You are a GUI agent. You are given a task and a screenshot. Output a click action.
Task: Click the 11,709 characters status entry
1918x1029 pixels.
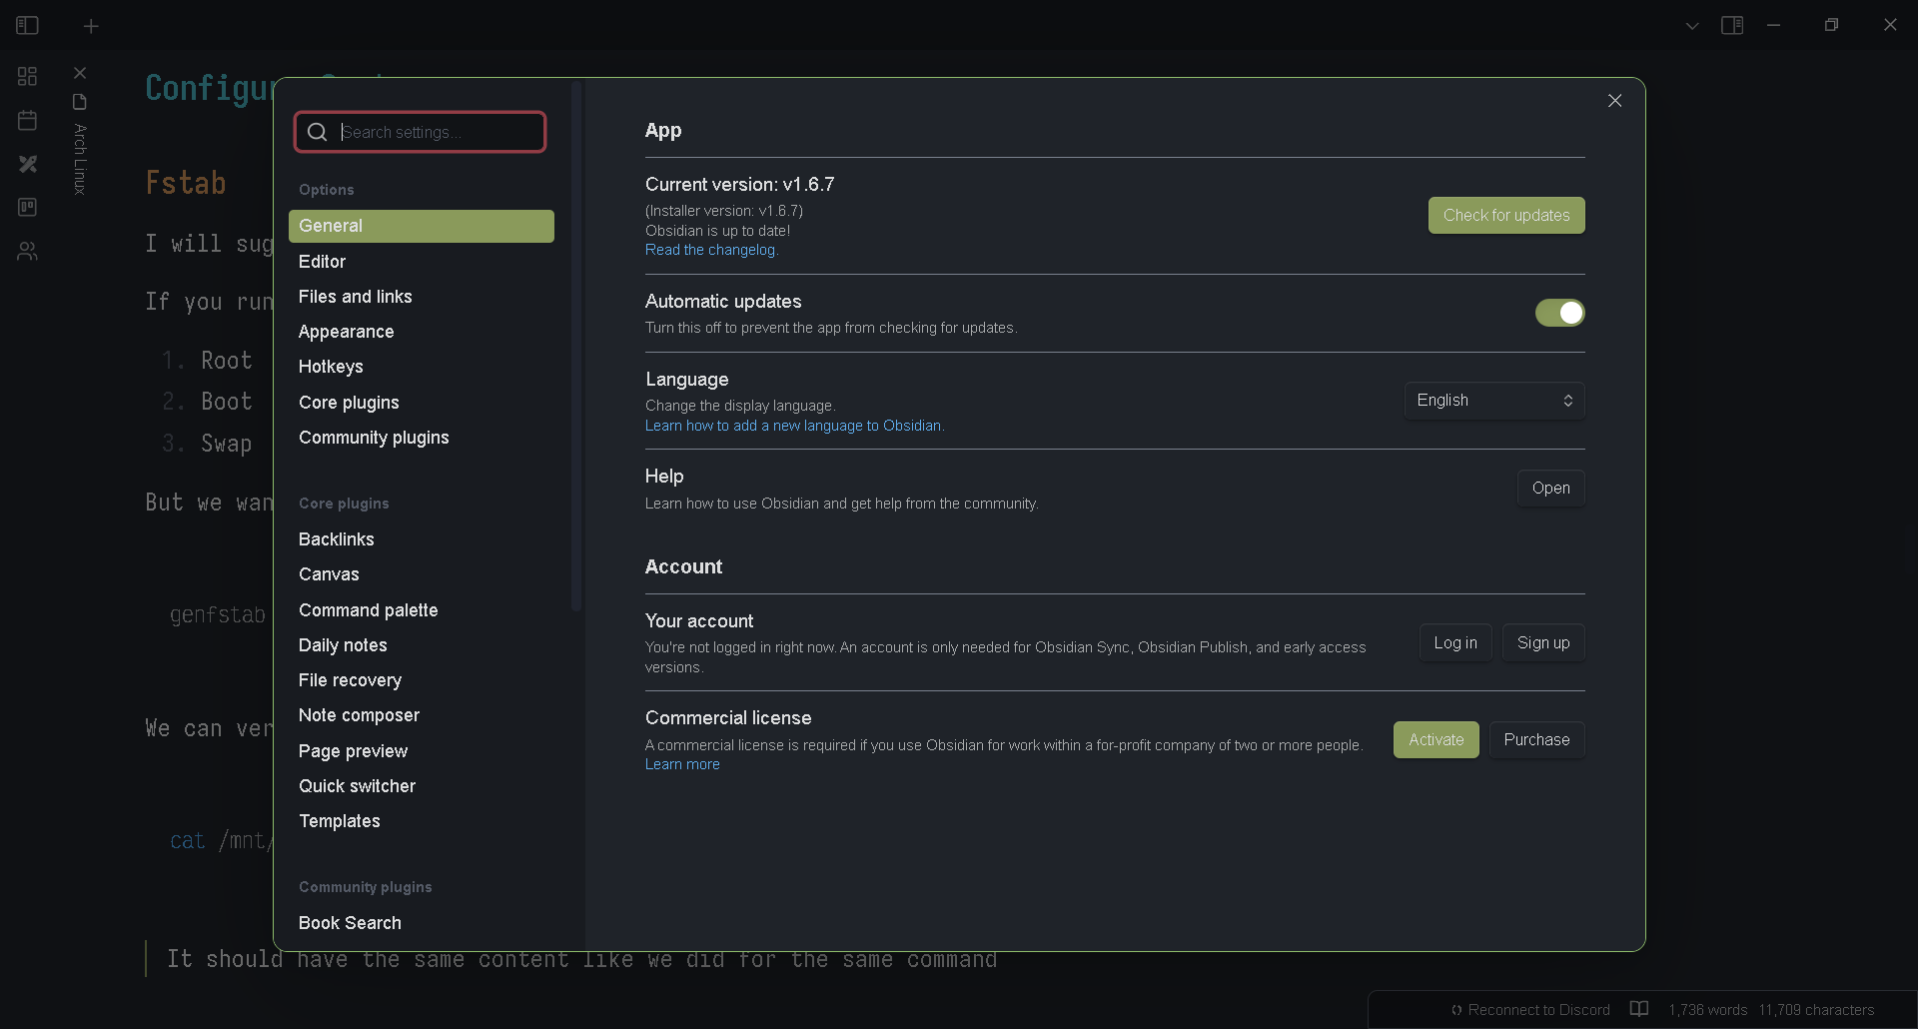1816,1010
